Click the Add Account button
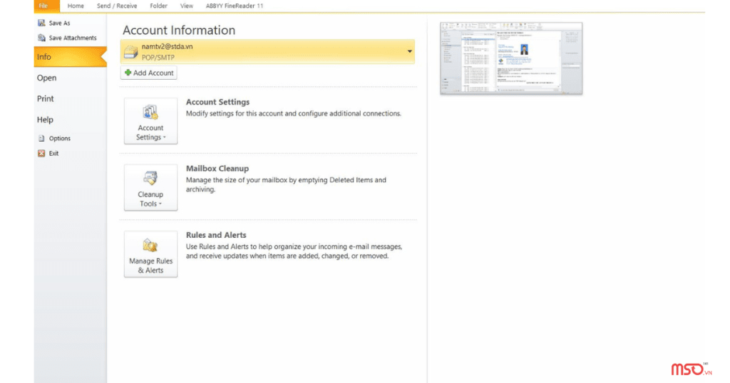 [x=148, y=73]
